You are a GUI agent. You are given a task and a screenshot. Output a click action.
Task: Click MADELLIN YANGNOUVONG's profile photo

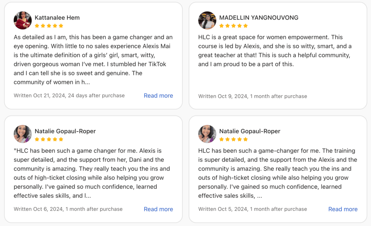[x=207, y=21]
